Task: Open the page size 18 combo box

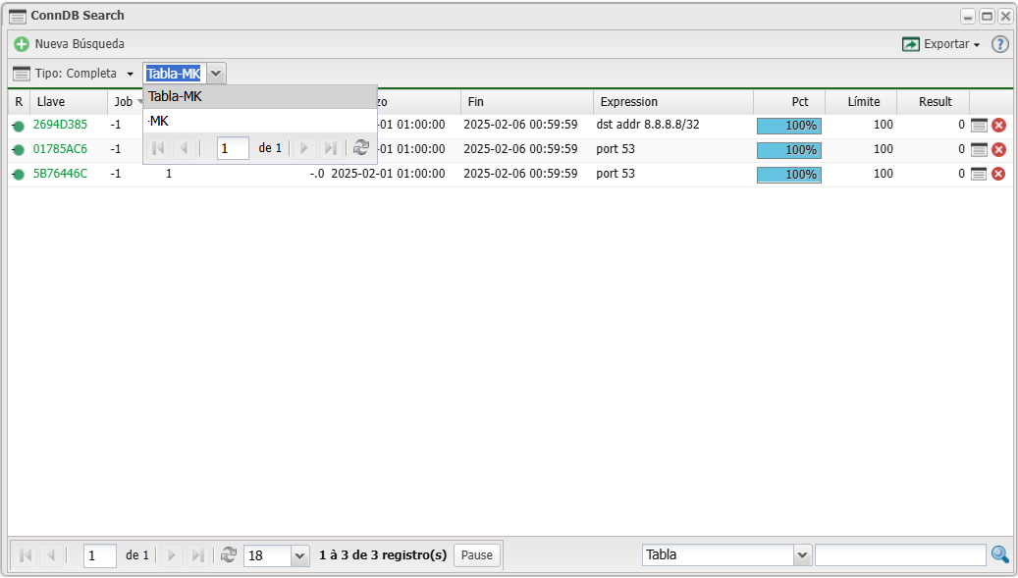Action: tap(299, 555)
